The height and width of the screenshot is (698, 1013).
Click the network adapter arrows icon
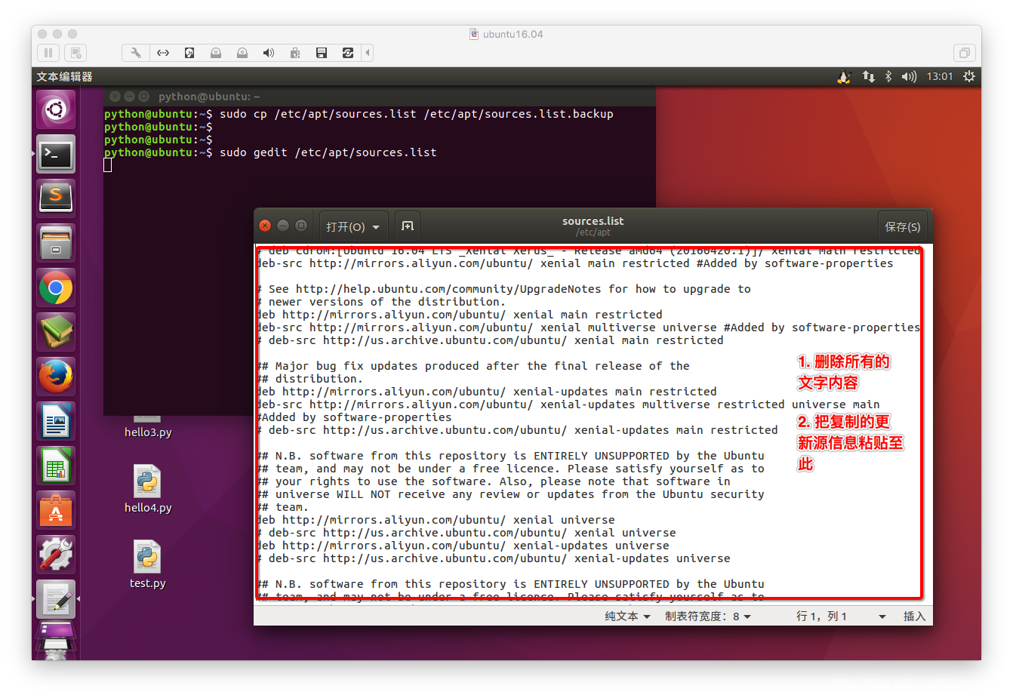(x=163, y=53)
